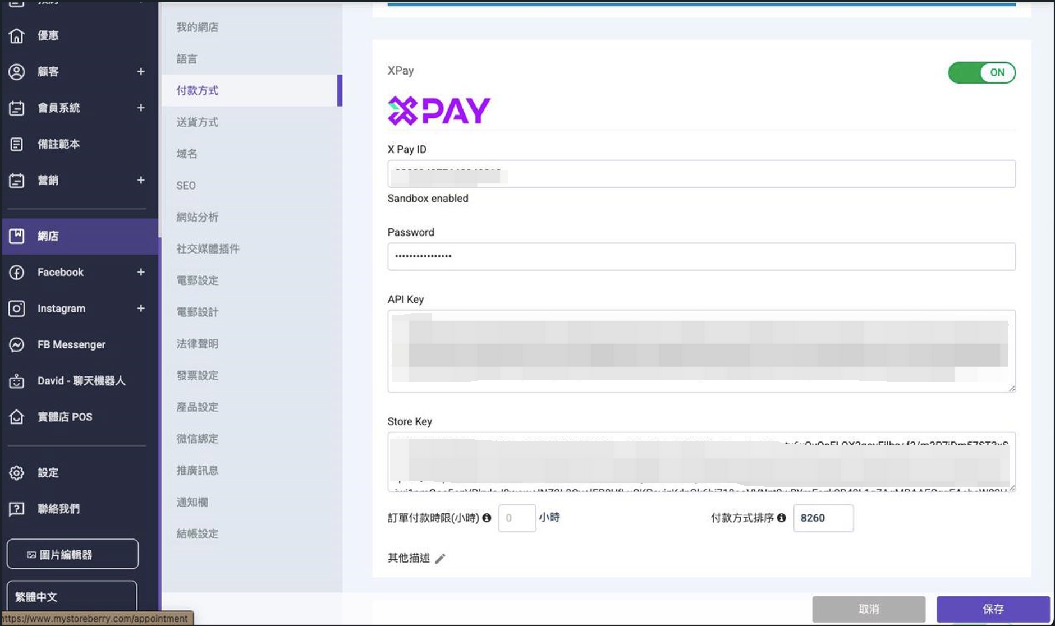Expand the 顧客 customer submenu
The height and width of the screenshot is (626, 1055).
141,72
